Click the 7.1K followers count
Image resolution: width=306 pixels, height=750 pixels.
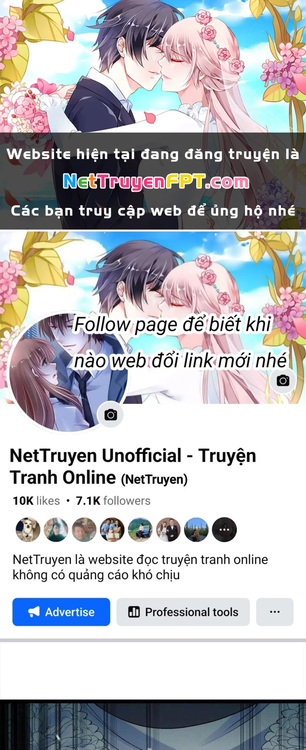pos(113,500)
